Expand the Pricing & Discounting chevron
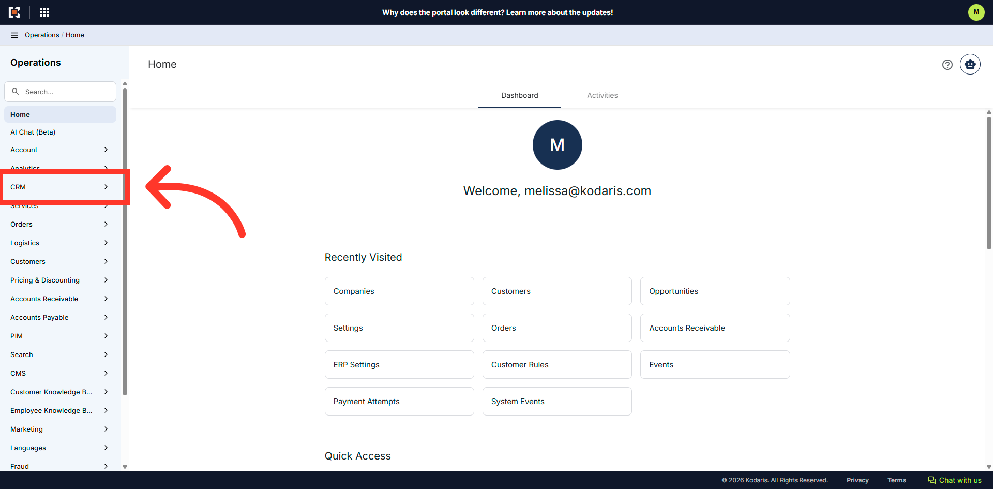 click(106, 280)
